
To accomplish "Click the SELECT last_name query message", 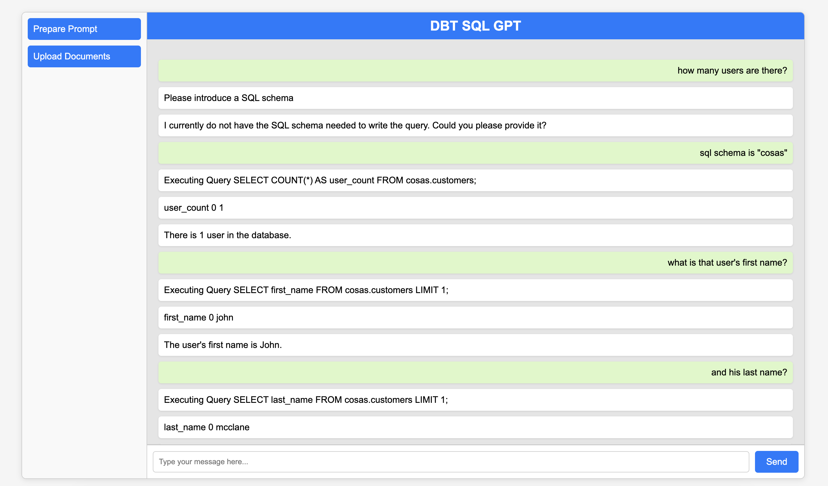I will pos(306,400).
